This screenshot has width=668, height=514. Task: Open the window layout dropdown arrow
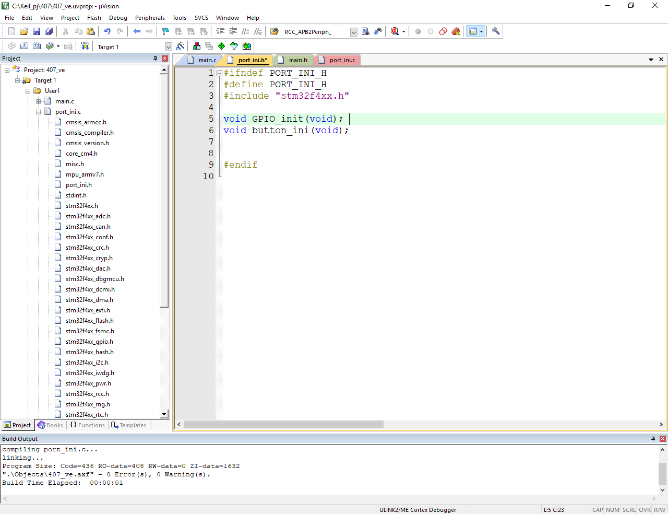[x=481, y=31]
